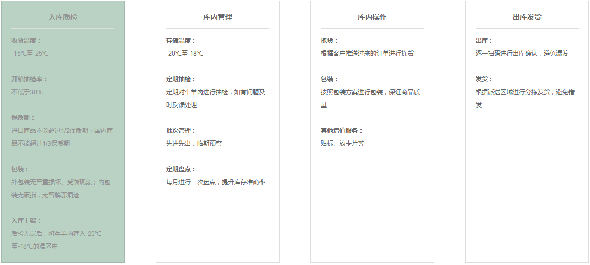Screen dimensions: 590x265
Task: Click the 开箱抽检率 label
Action: pos(29,79)
